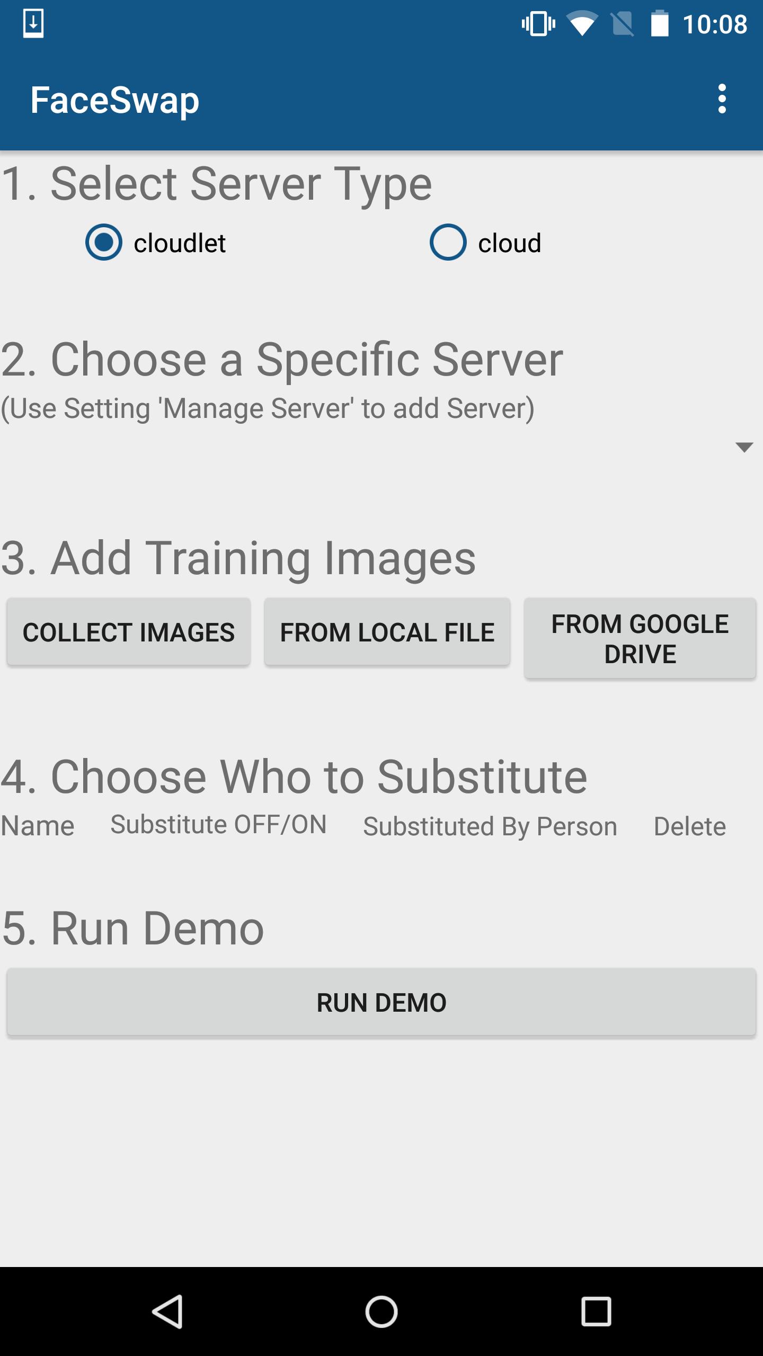Go back with the Android back button
763x1356 pixels.
tap(168, 1312)
